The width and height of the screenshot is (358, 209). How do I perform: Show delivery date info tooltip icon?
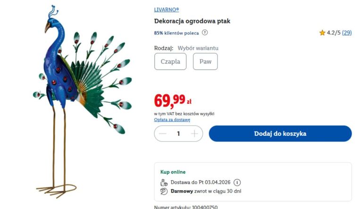[x=237, y=183]
